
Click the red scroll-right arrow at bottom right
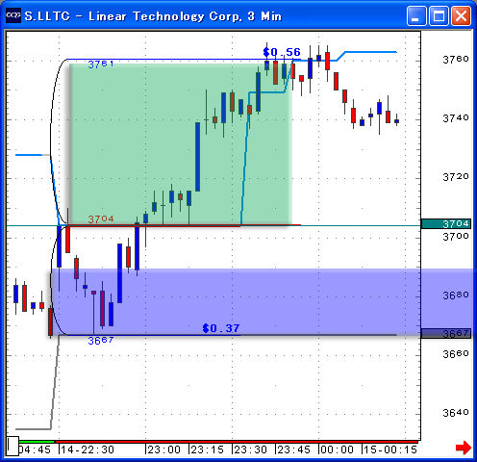click(x=464, y=448)
